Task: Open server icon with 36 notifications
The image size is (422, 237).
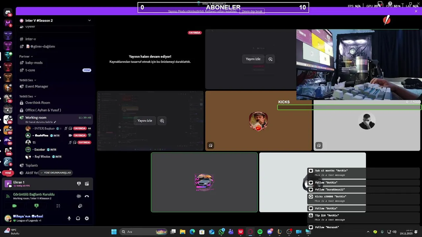Action: click(x=8, y=120)
